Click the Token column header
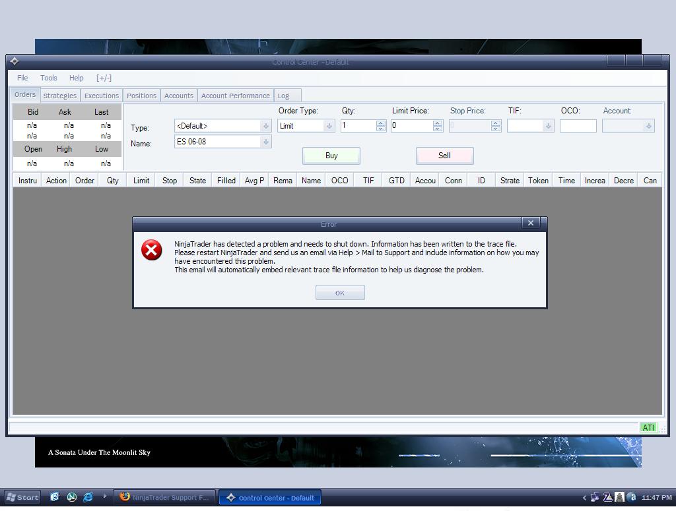Image resolution: width=676 pixels, height=511 pixels. point(539,181)
